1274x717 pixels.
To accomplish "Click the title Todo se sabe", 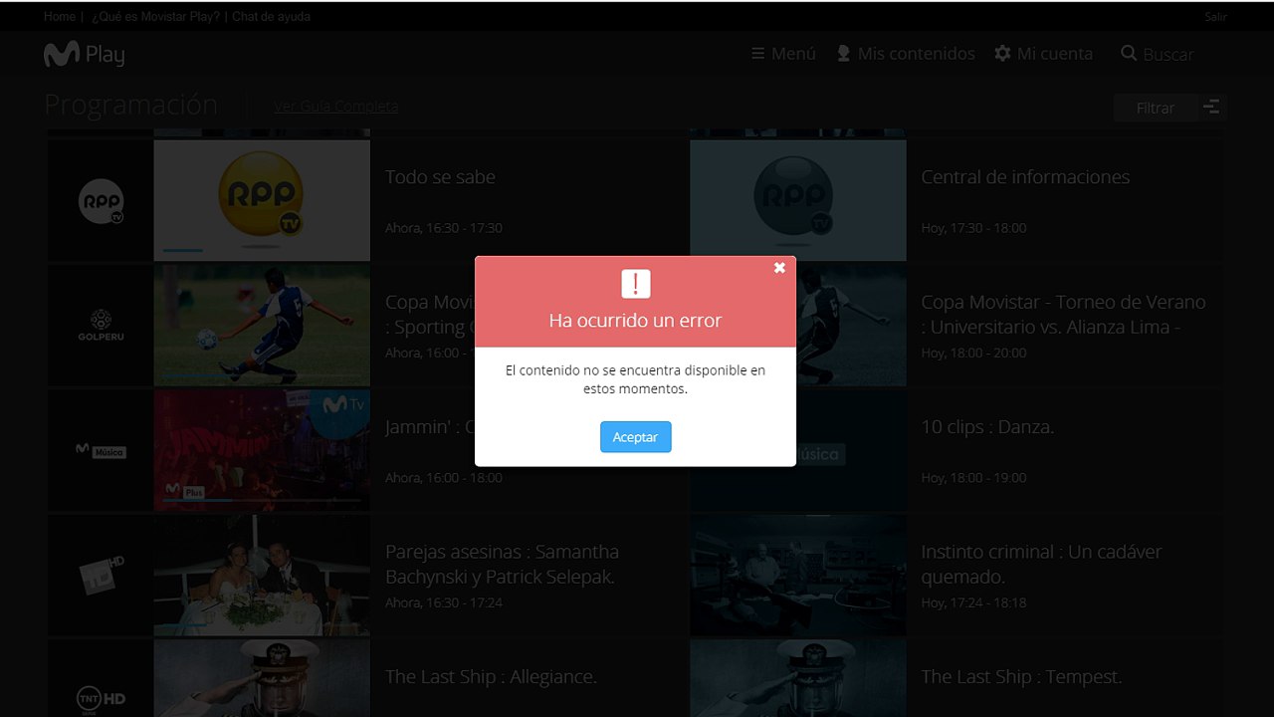I will point(440,177).
